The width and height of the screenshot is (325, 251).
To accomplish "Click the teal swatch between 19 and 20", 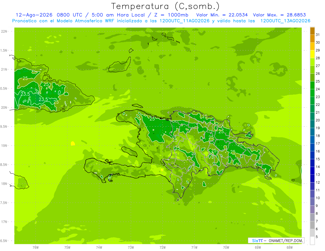I will pyautogui.click(x=312, y=124).
